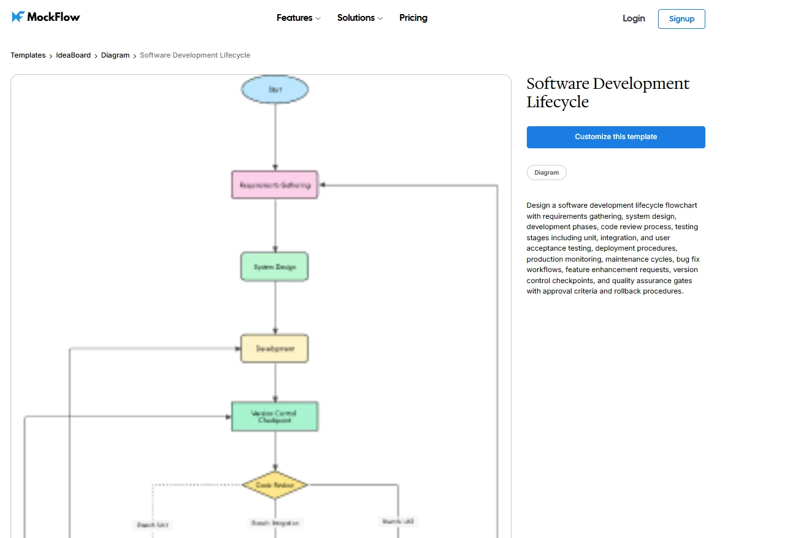
Task: Go to the Pricing page
Action: 413,18
